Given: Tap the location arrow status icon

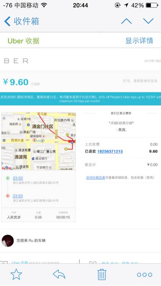Looking at the screenshot, I should (x=126, y=5).
